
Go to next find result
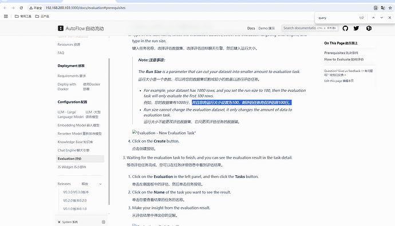point(382,18)
